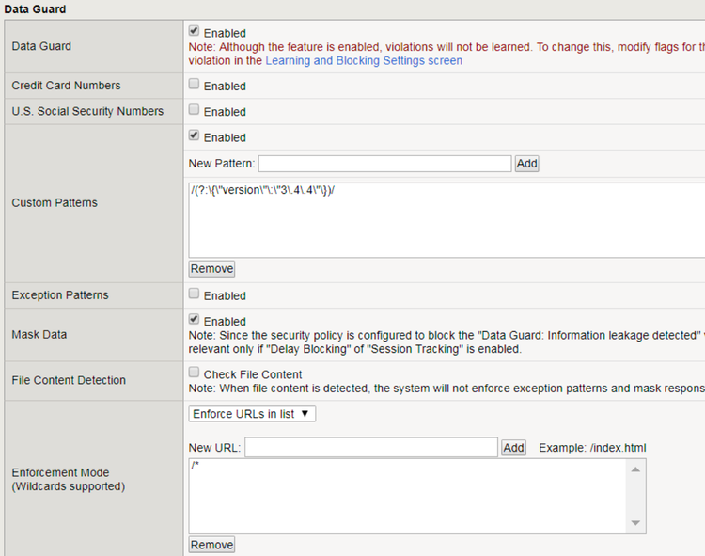Screen dimensions: 705x556
Task: Enable U.S. Social Security Numbers checkbox
Action: [x=194, y=110]
